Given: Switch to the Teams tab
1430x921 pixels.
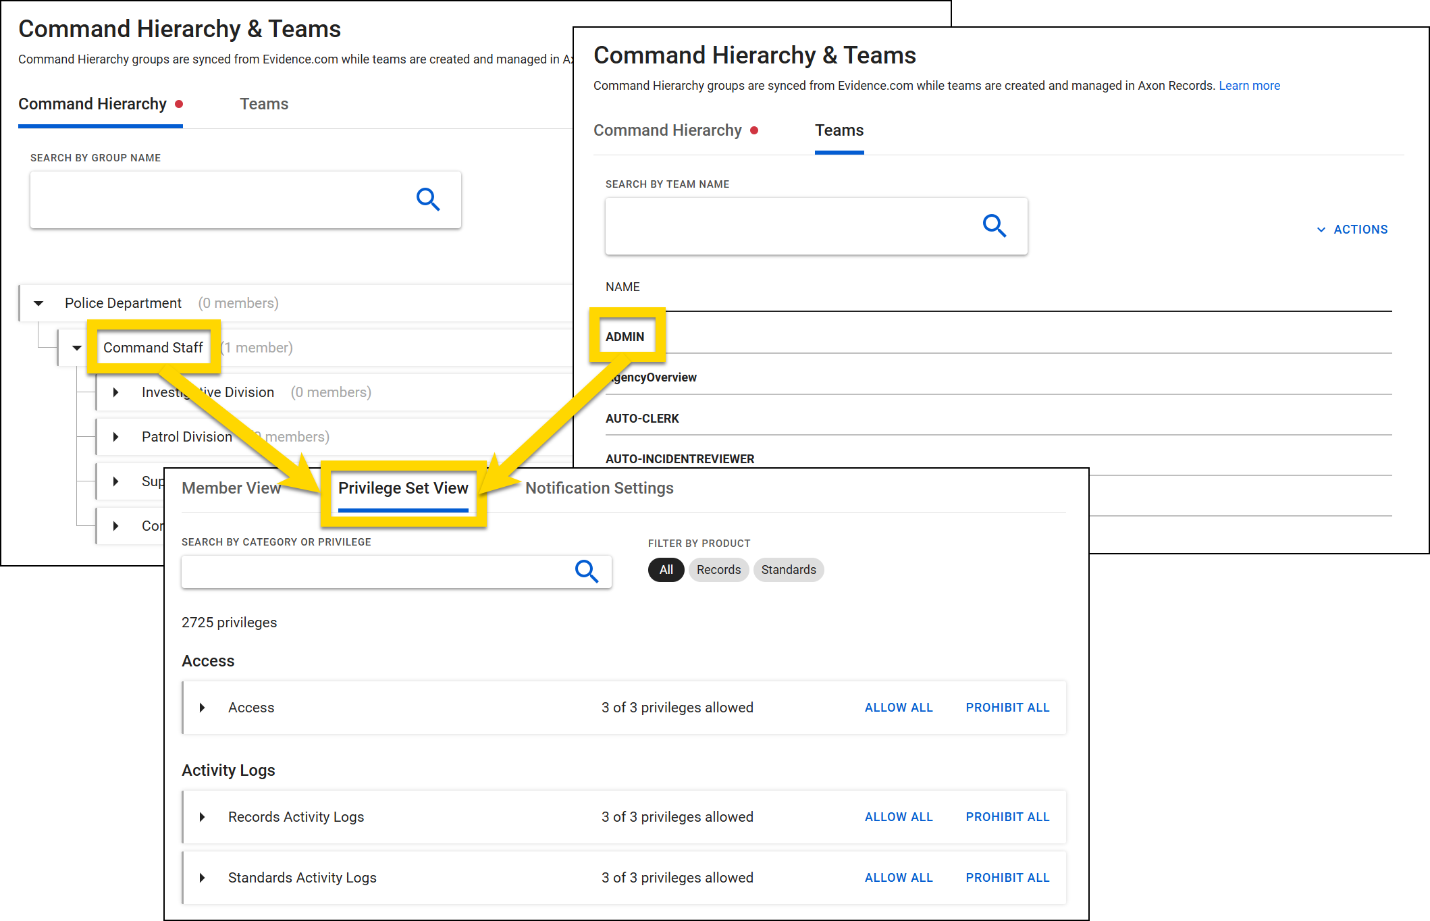Looking at the screenshot, I should [839, 130].
